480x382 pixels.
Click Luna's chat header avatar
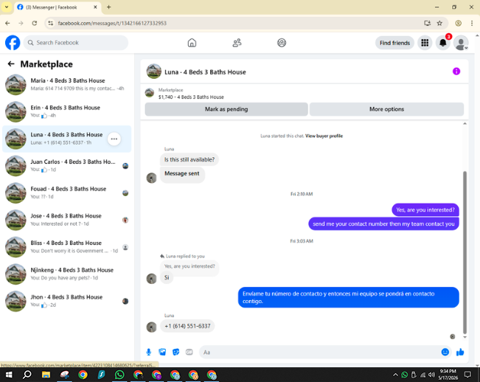tap(154, 72)
